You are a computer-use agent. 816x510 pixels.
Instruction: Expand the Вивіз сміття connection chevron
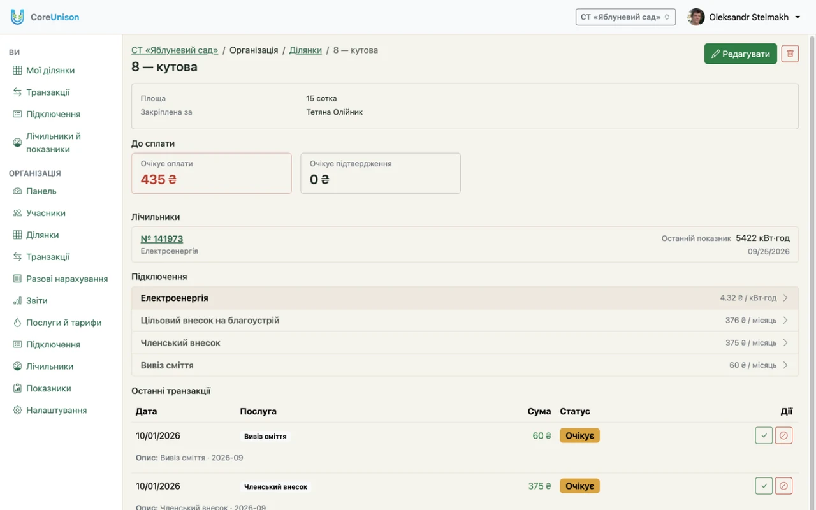(785, 365)
